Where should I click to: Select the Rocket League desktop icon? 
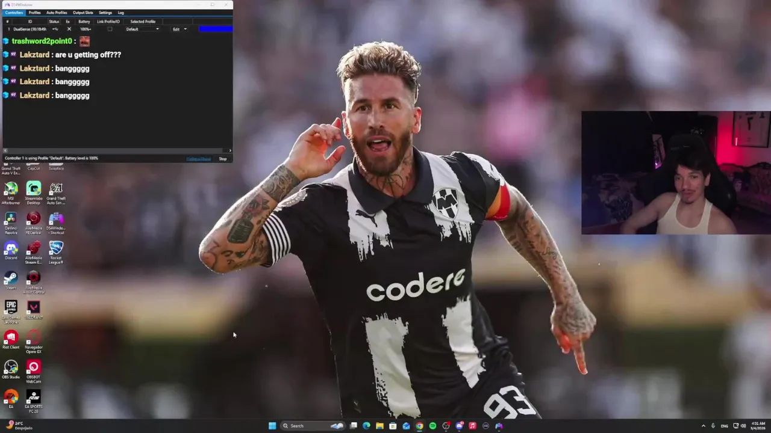click(56, 253)
